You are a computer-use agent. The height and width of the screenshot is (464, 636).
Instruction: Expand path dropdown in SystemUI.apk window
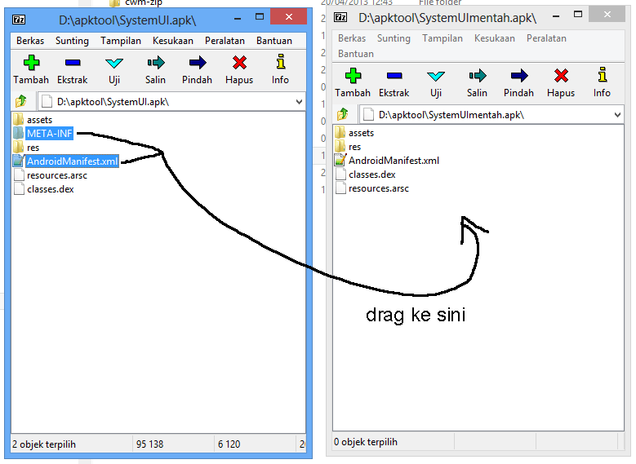(x=300, y=101)
